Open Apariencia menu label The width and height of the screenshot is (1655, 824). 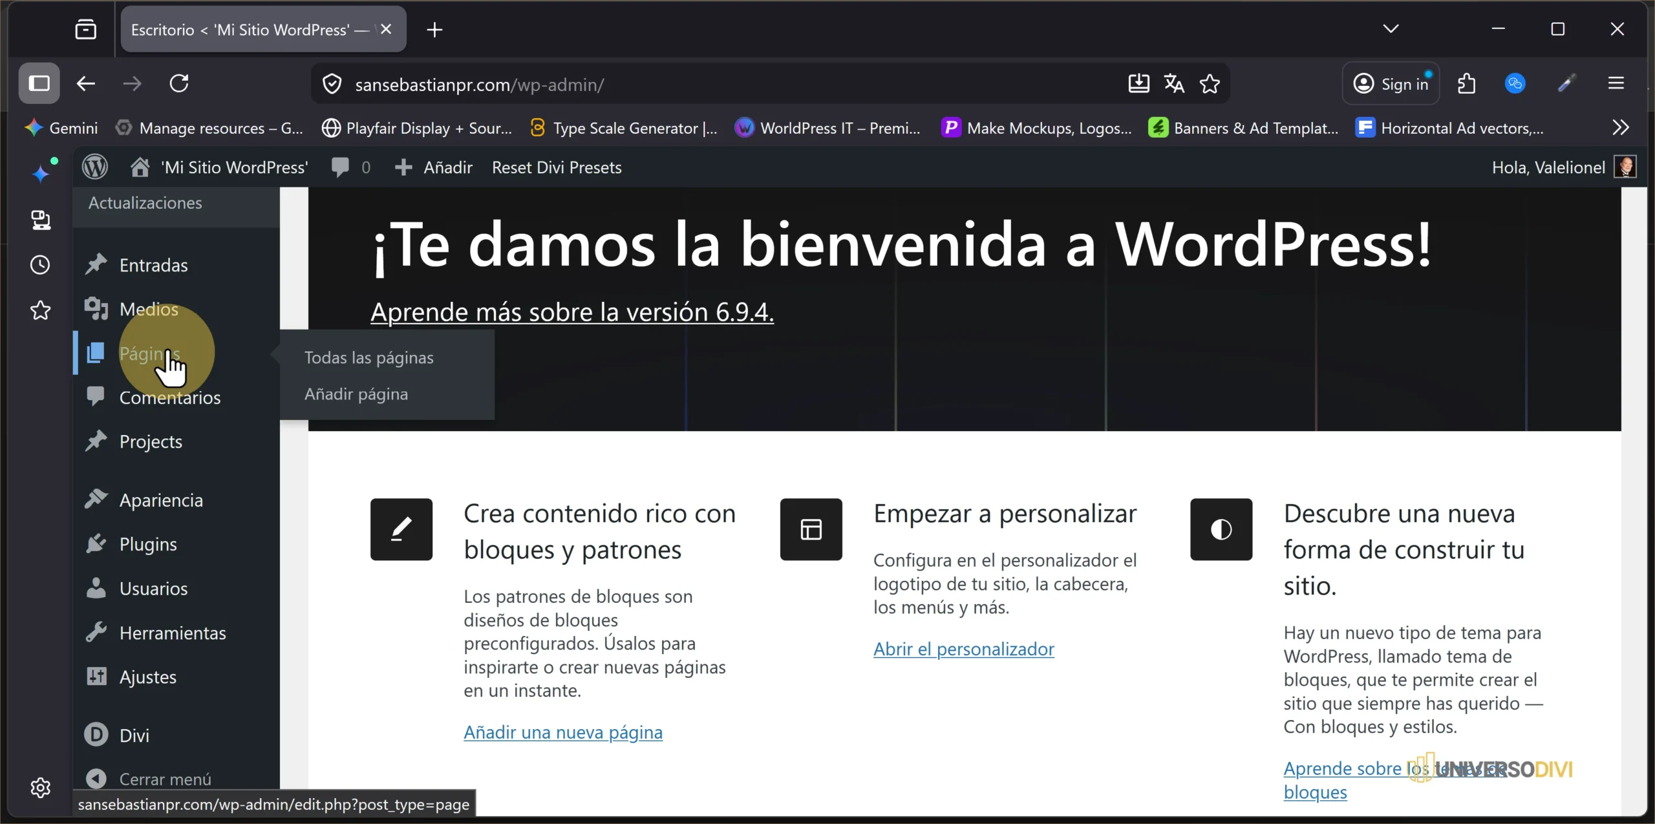[162, 500]
